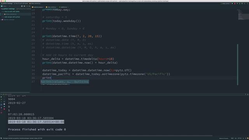Click the editor vertical scrollbar
This screenshot has width=249, height=140.
[238, 65]
